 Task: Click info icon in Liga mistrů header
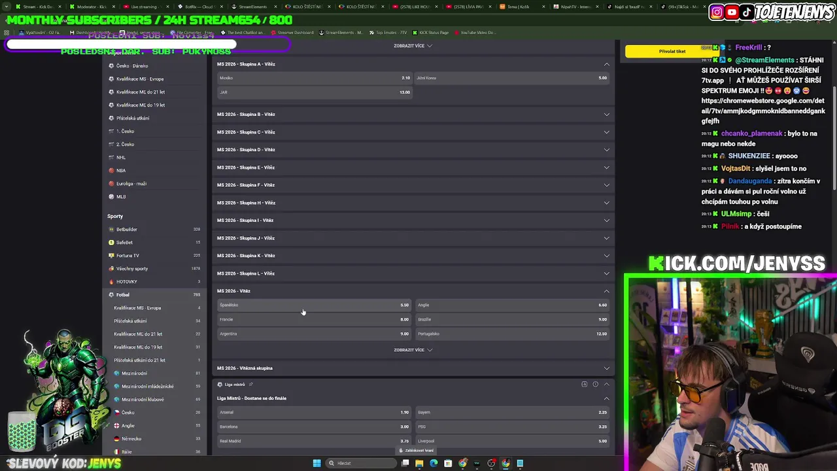pyautogui.click(x=595, y=384)
